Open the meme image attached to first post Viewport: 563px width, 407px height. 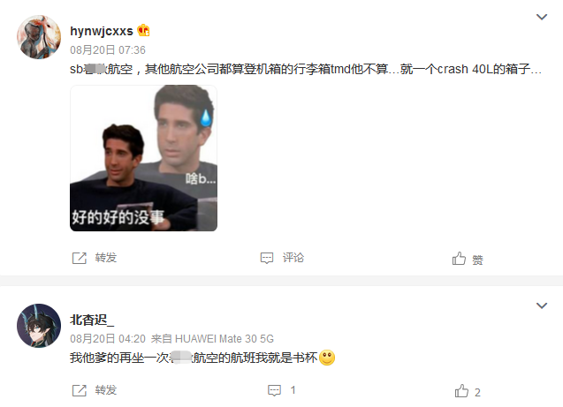click(x=143, y=158)
